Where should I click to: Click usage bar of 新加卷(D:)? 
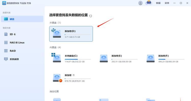78,35
